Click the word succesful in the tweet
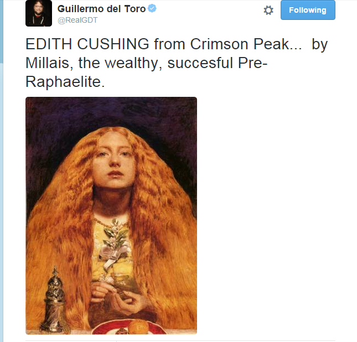The height and width of the screenshot is (342, 357). [x=200, y=63]
